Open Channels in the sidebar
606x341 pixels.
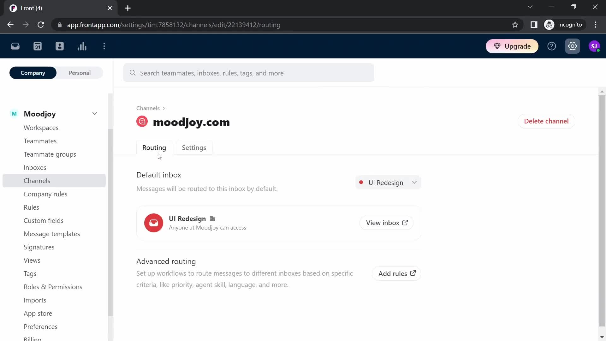tap(54, 181)
